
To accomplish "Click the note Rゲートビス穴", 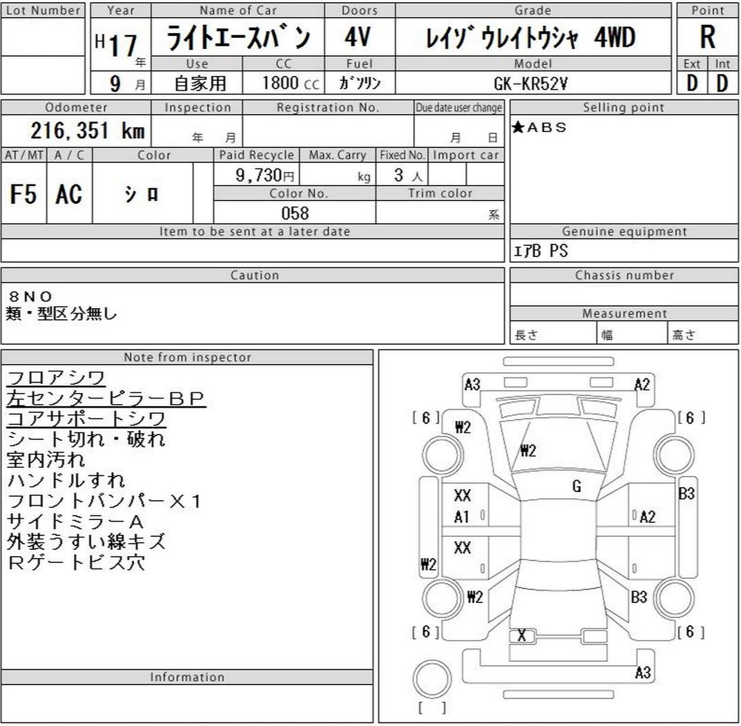I will pos(76,562).
